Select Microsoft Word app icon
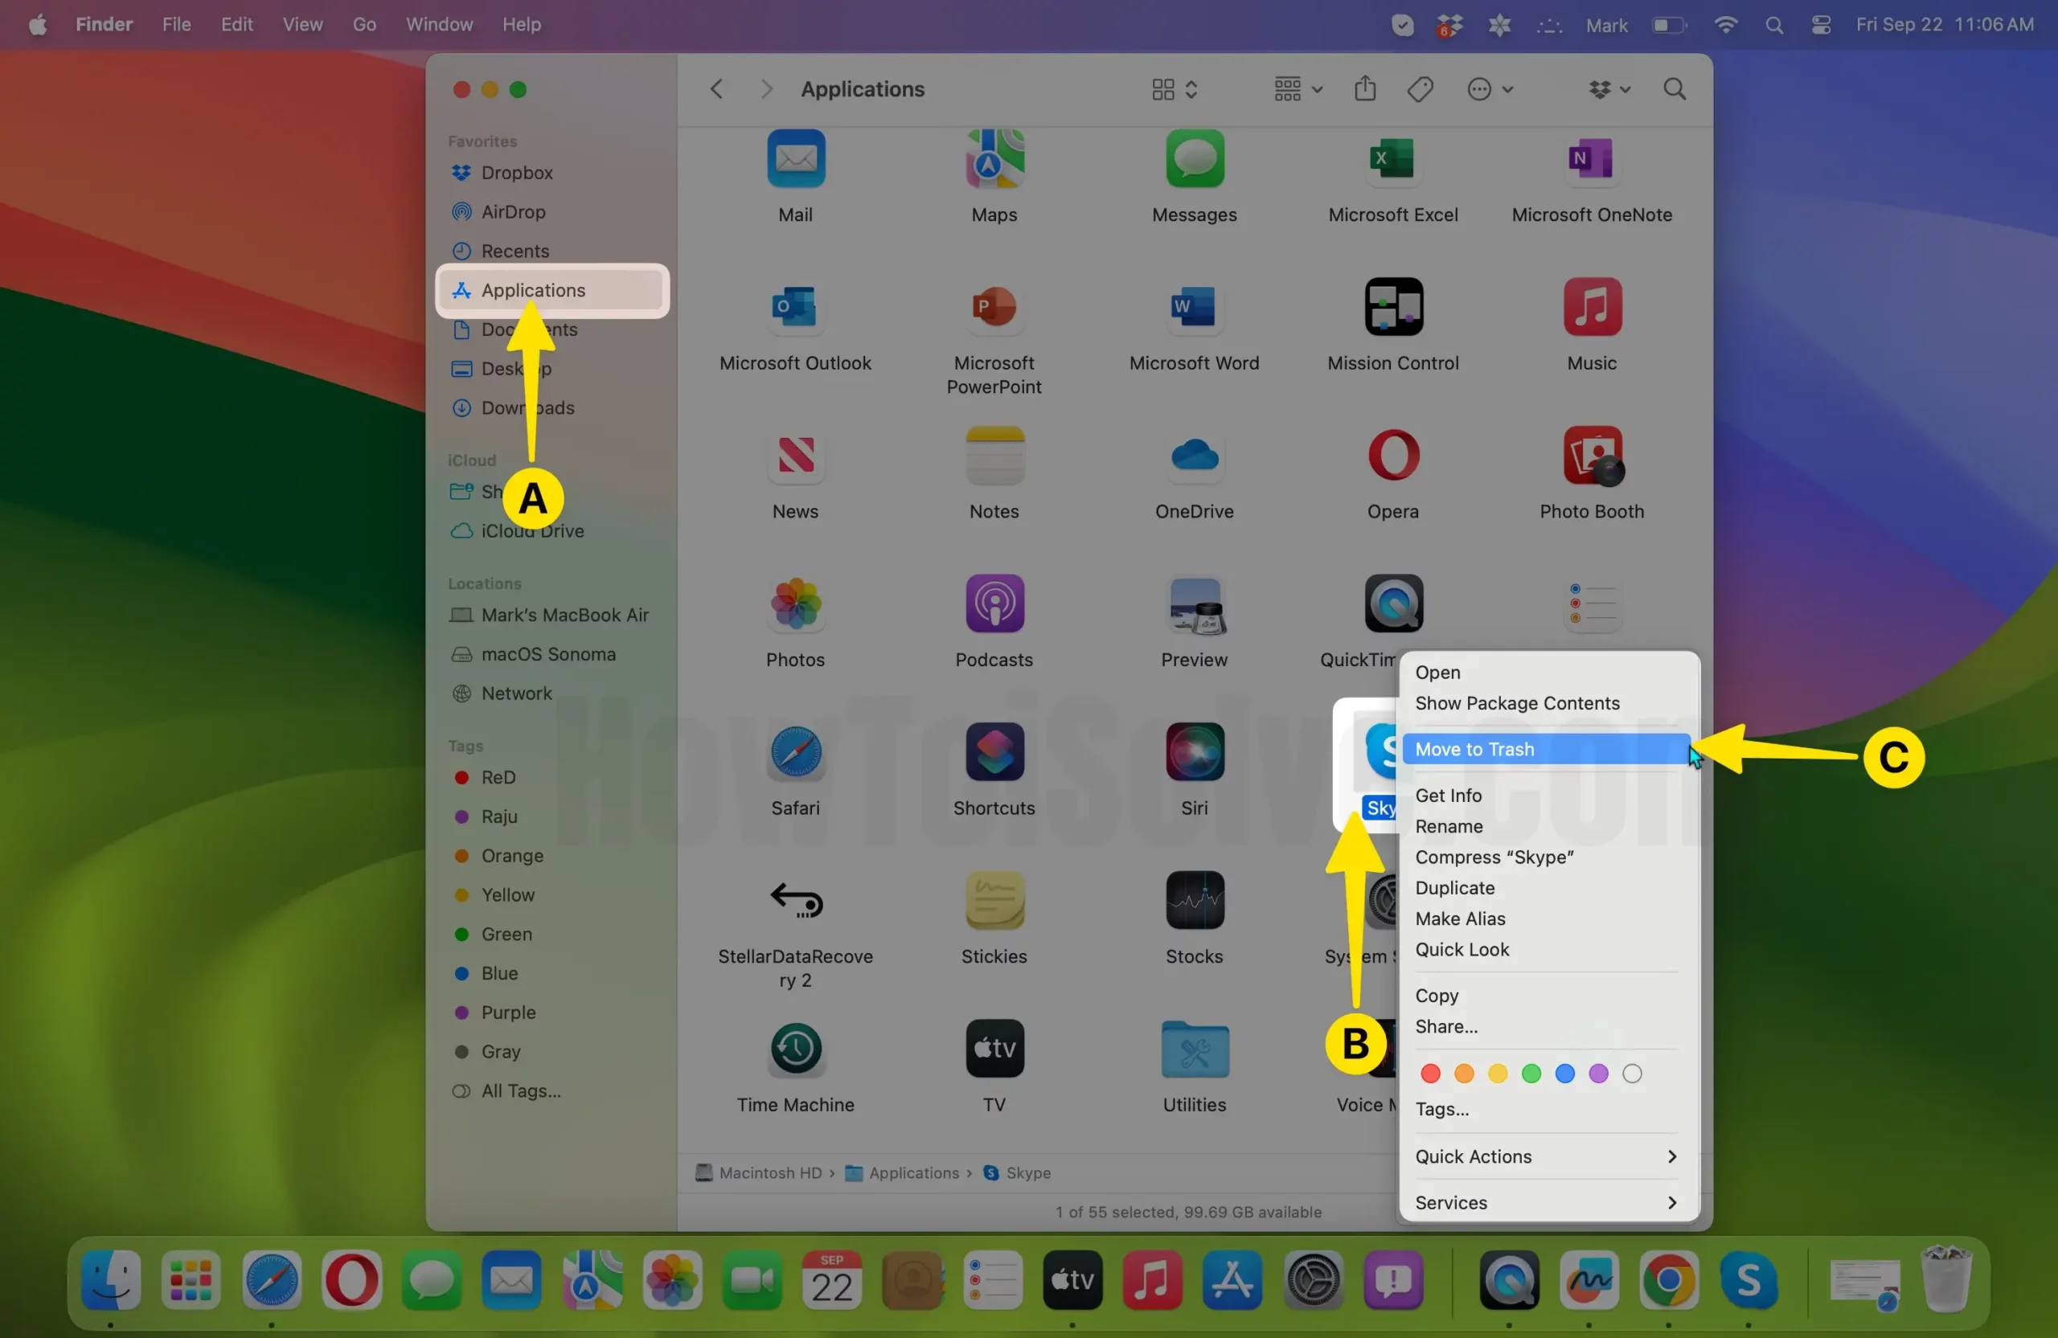Image resolution: width=2058 pixels, height=1338 pixels. coord(1194,307)
